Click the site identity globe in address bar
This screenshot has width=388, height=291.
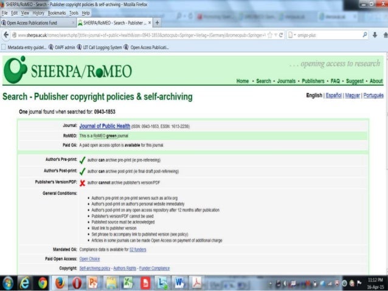click(x=15, y=35)
